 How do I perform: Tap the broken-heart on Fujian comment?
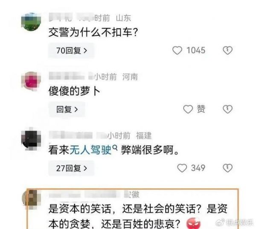point(227,168)
